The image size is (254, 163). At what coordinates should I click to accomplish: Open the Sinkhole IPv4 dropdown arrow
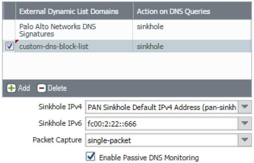[x=246, y=107]
